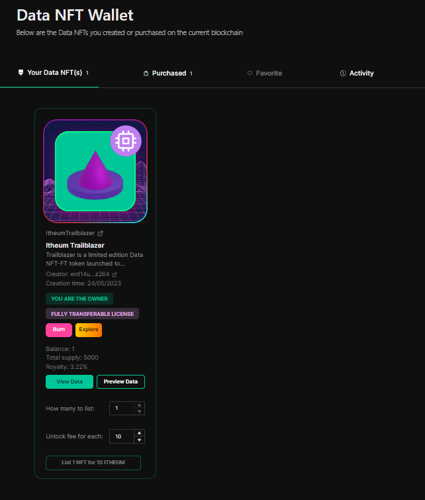The image size is (425, 500).
Task: Click the creator address erd14u...z264
Action: point(90,274)
